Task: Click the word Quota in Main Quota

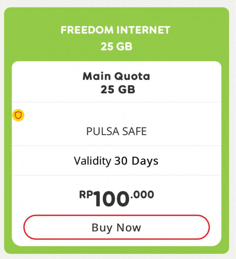Action: (x=132, y=76)
